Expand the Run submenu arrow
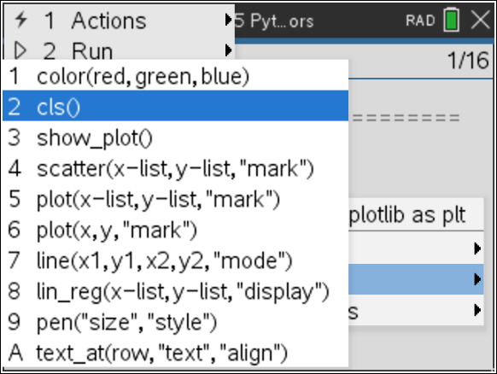 [228, 50]
